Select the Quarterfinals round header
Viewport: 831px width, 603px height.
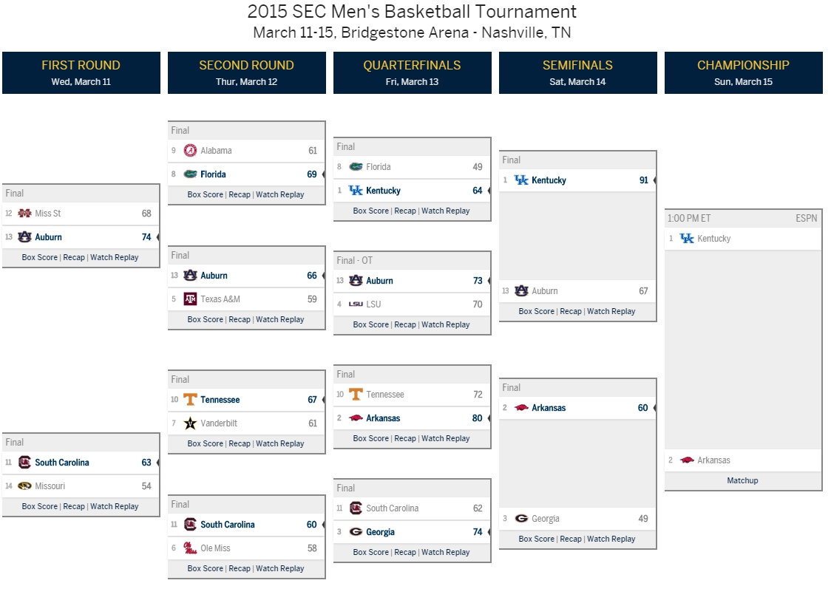(x=413, y=72)
